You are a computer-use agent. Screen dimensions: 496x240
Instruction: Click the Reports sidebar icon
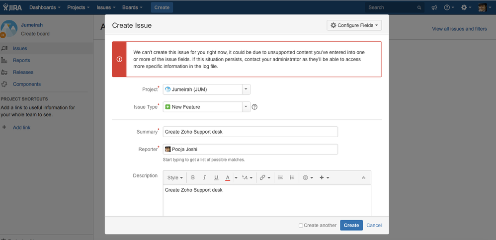pos(4,61)
